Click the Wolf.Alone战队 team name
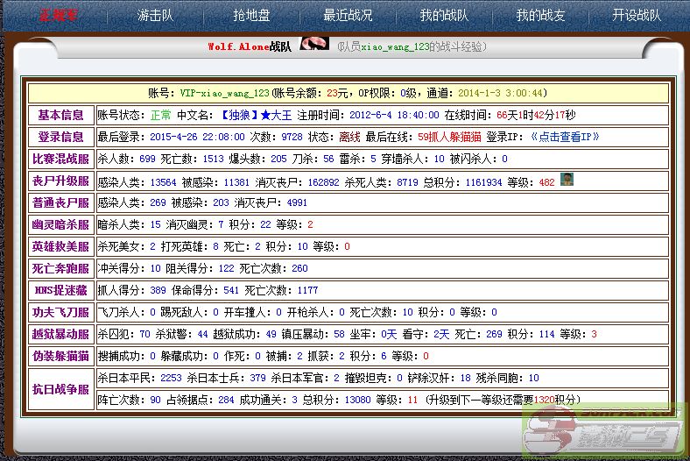This screenshot has width=690, height=461. pos(249,46)
